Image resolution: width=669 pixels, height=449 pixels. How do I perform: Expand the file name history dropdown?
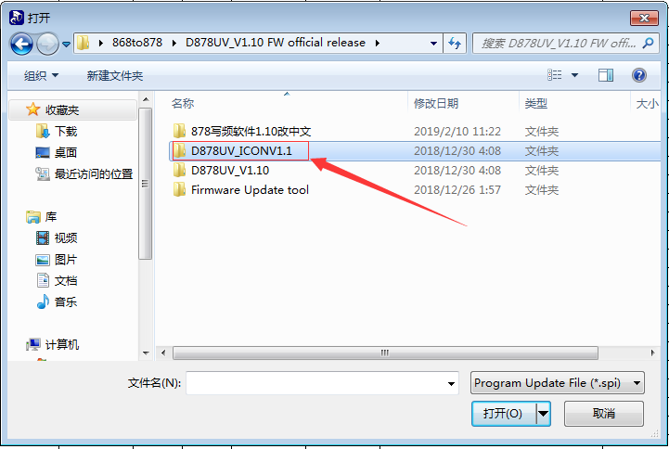(x=451, y=383)
